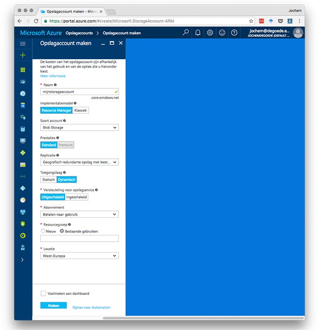Set encryption to Uitgeschakeld
The height and width of the screenshot is (330, 319).
tap(53, 197)
